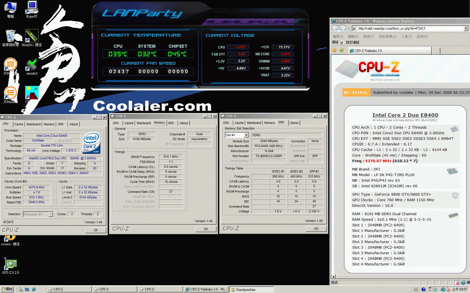
Task: Open the Favorites Center star icon
Action: click(334, 50)
